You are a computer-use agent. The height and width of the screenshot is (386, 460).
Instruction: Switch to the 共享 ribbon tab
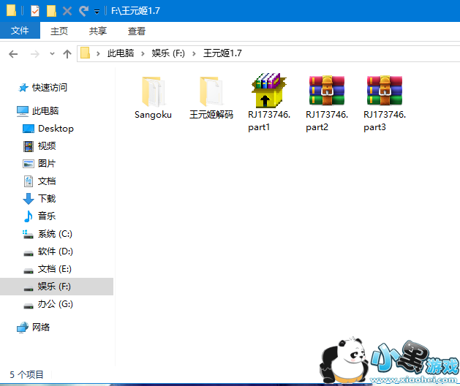click(98, 31)
